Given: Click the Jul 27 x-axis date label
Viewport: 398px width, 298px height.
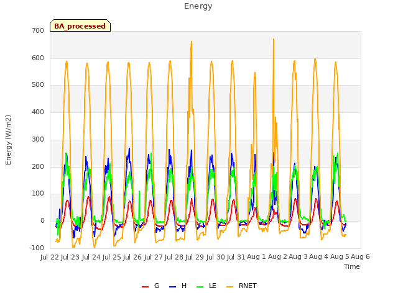Looking at the screenshot, I should point(153,257).
